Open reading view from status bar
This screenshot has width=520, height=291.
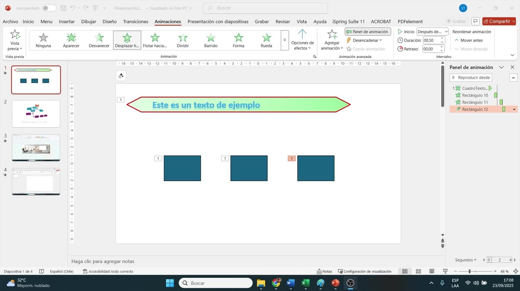click(432, 271)
